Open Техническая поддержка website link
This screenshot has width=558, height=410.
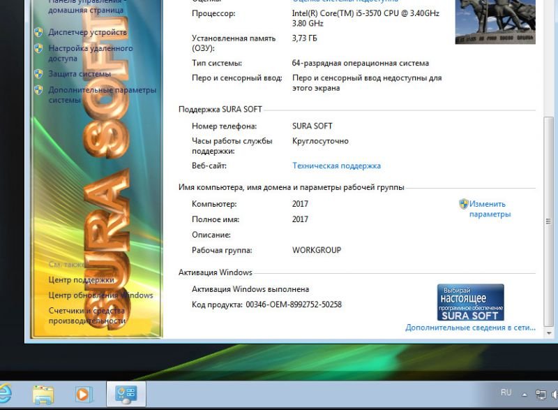pos(336,166)
